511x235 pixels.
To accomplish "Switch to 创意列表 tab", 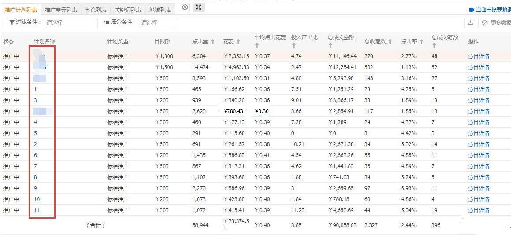I will pyautogui.click(x=96, y=10).
